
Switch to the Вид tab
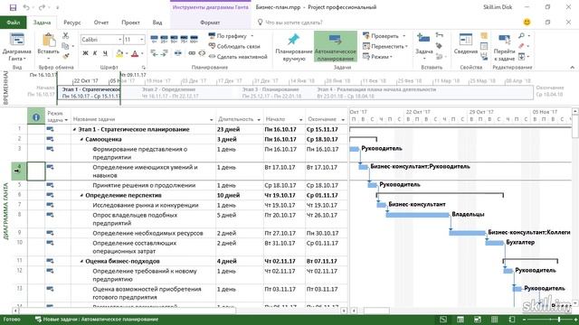157,23
